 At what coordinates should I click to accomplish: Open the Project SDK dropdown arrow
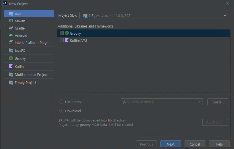point(225,15)
